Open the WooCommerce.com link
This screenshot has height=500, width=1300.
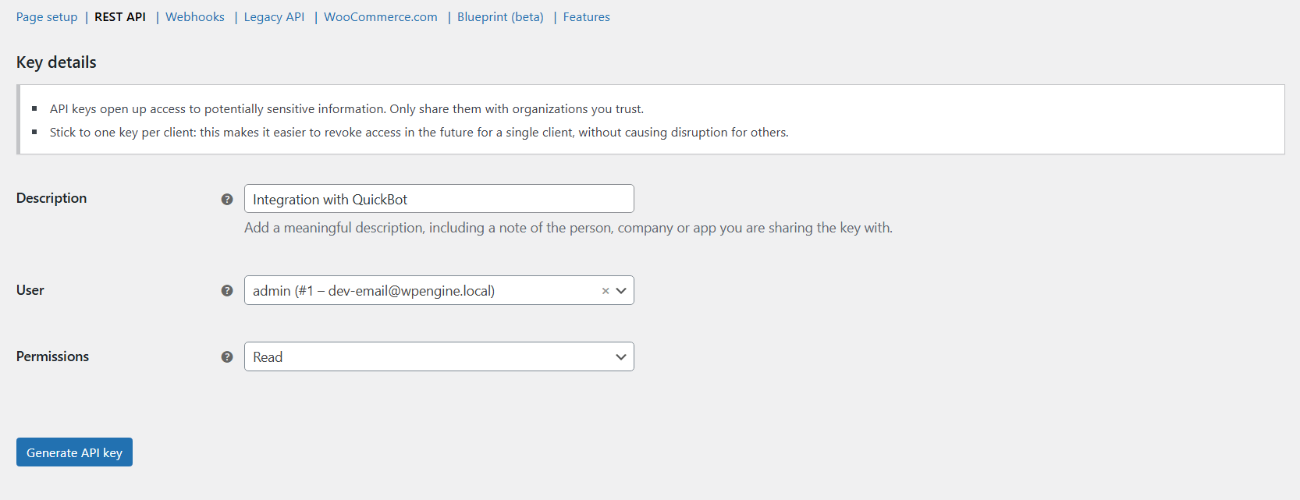pos(380,16)
